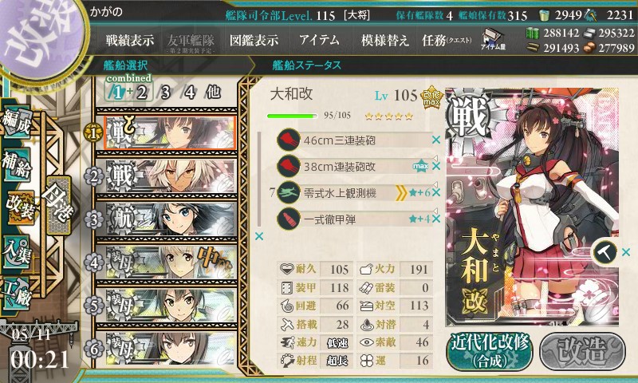Click the アイテム屋 item shop icon
The width and height of the screenshot is (638, 383).
click(x=493, y=39)
